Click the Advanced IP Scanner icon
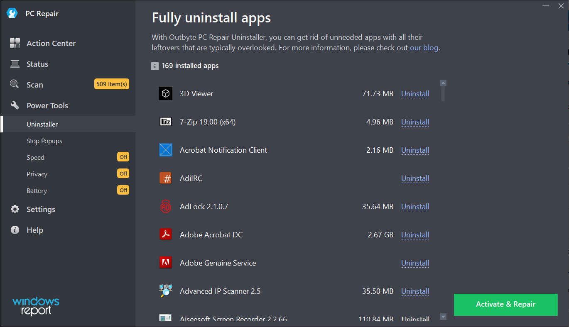The width and height of the screenshot is (569, 327). coord(166,291)
